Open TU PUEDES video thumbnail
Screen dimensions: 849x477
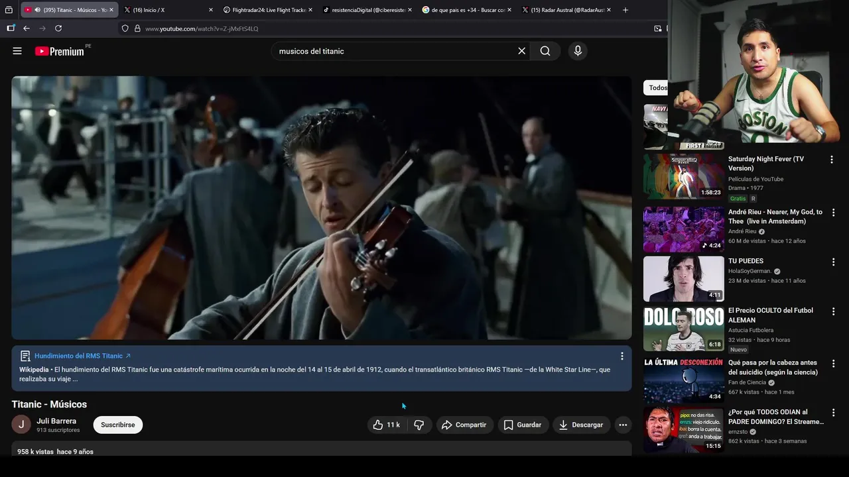coord(683,278)
